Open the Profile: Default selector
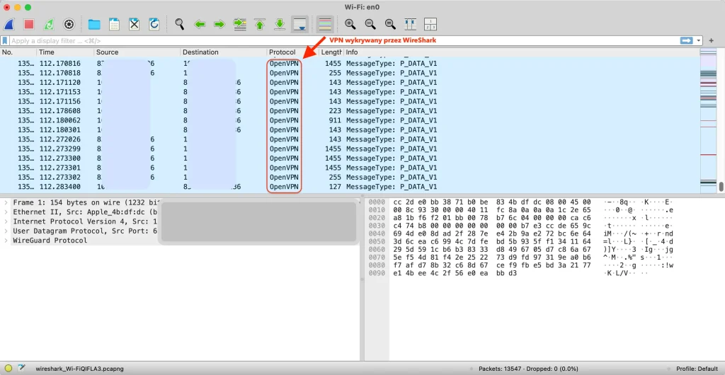This screenshot has width=725, height=375. (x=697, y=369)
